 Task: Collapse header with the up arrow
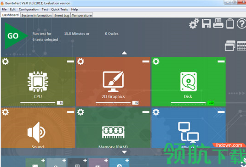124,53
